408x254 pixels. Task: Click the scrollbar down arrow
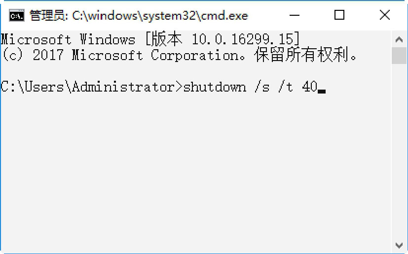click(399, 245)
